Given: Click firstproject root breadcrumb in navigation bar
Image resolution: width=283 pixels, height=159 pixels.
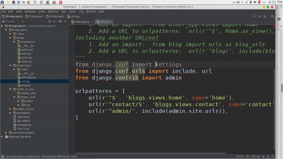Looking at the screenshot, I should (12, 16).
